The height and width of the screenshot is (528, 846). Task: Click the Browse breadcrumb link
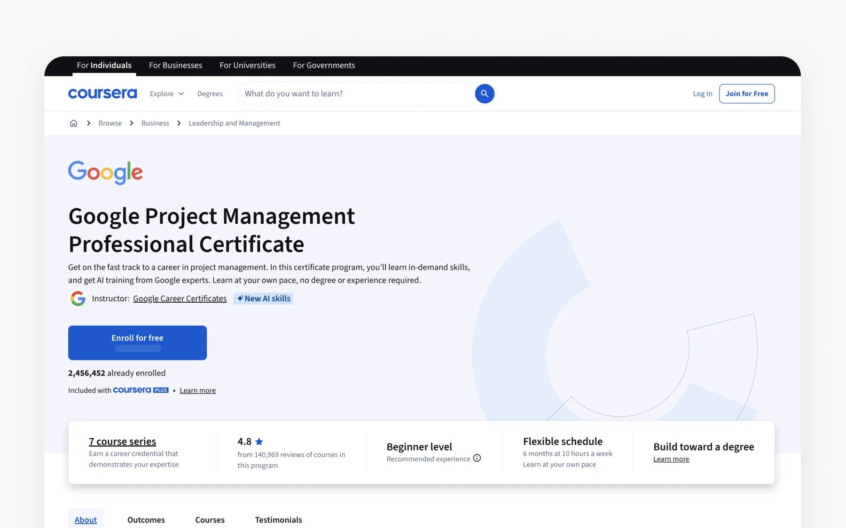[x=110, y=123]
